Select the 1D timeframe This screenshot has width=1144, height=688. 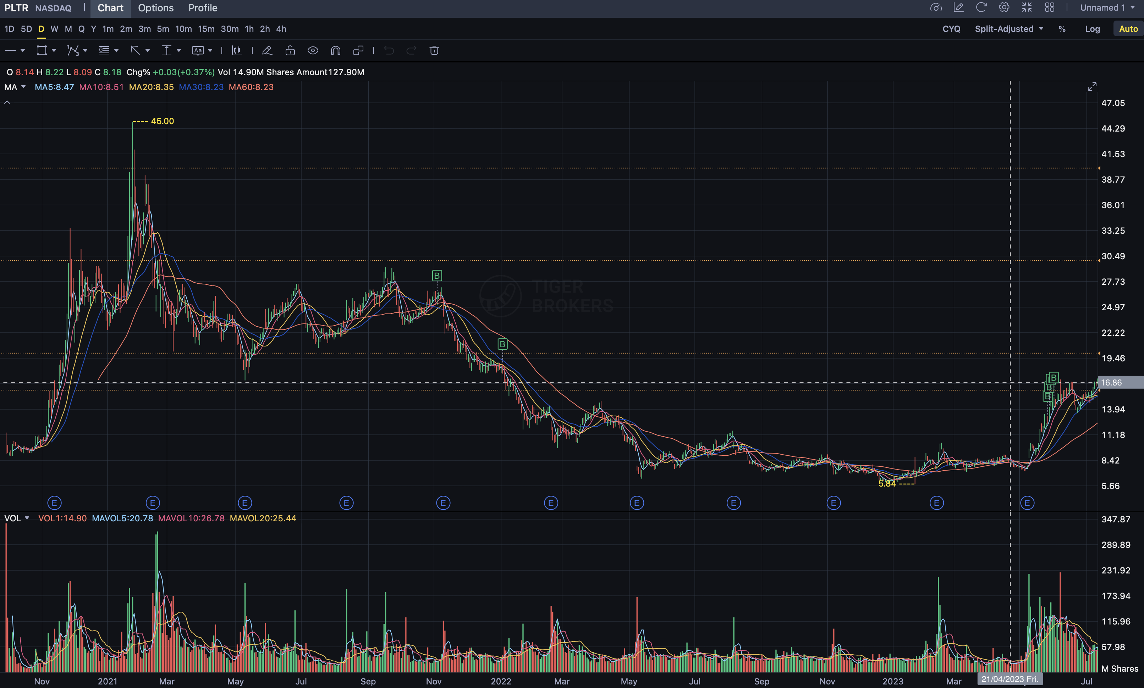[x=9, y=29]
